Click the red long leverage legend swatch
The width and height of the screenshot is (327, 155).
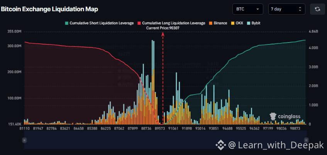[x=139, y=23]
